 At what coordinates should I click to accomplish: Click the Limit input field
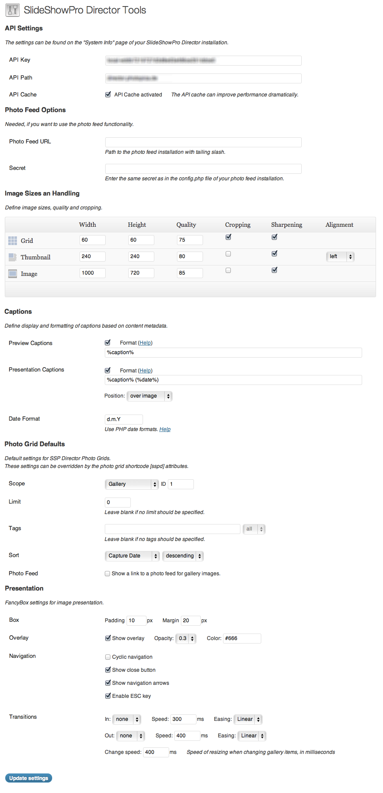pyautogui.click(x=118, y=502)
